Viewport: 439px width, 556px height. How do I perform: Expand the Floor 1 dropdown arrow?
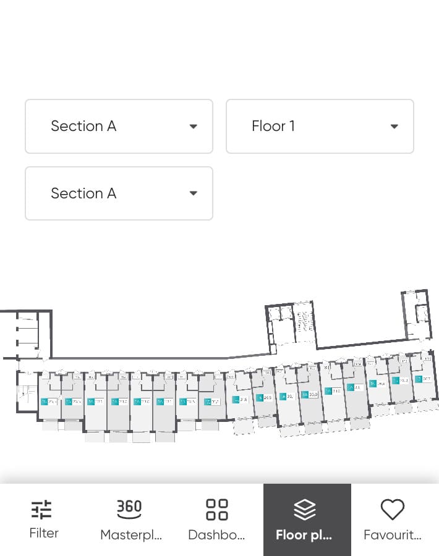click(x=394, y=126)
